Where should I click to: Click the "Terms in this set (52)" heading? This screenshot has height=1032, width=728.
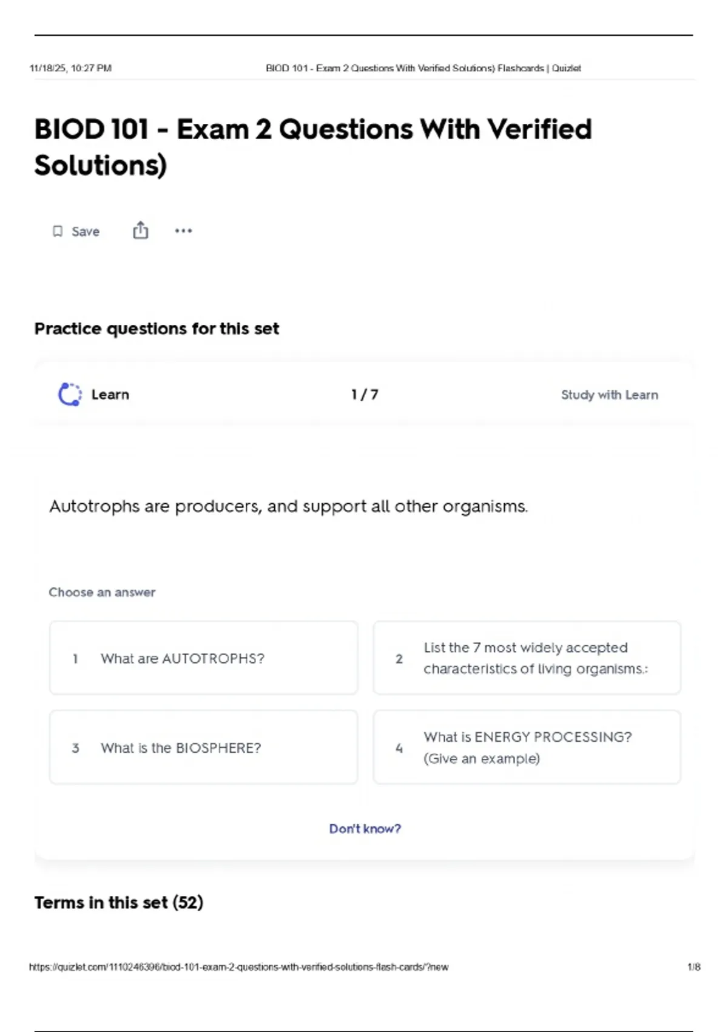[119, 903]
